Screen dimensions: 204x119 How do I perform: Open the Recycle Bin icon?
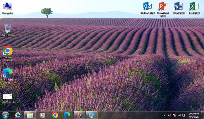coord(8,30)
